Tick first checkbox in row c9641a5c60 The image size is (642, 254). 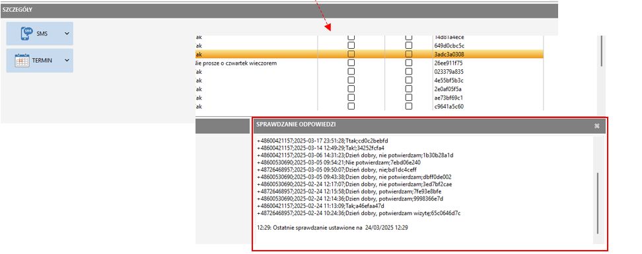click(351, 106)
